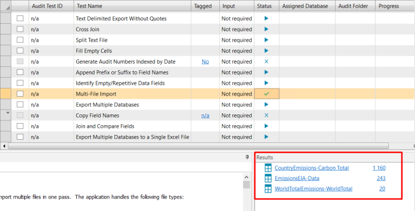Check the Export Multiple Databases checkbox
This screenshot has height=211, width=415.
point(20,105)
